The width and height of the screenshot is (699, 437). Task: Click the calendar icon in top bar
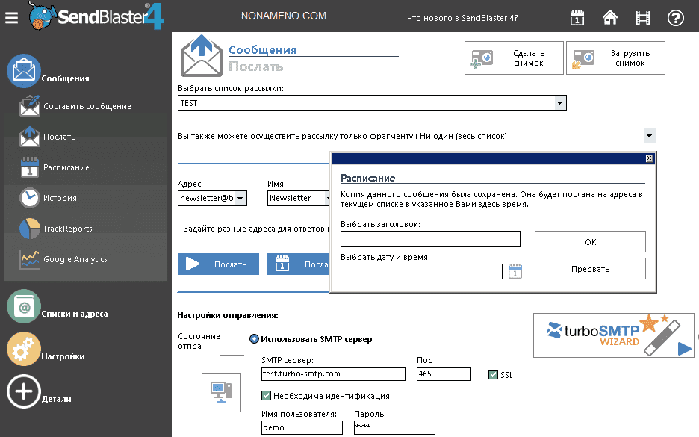(x=577, y=18)
